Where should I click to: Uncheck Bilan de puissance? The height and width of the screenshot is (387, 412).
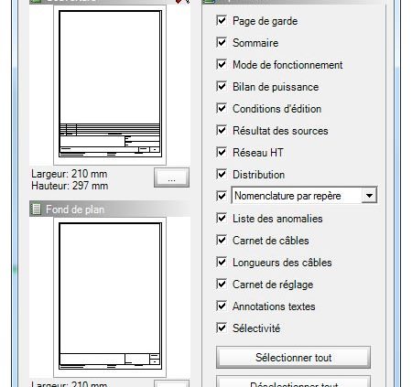[222, 87]
